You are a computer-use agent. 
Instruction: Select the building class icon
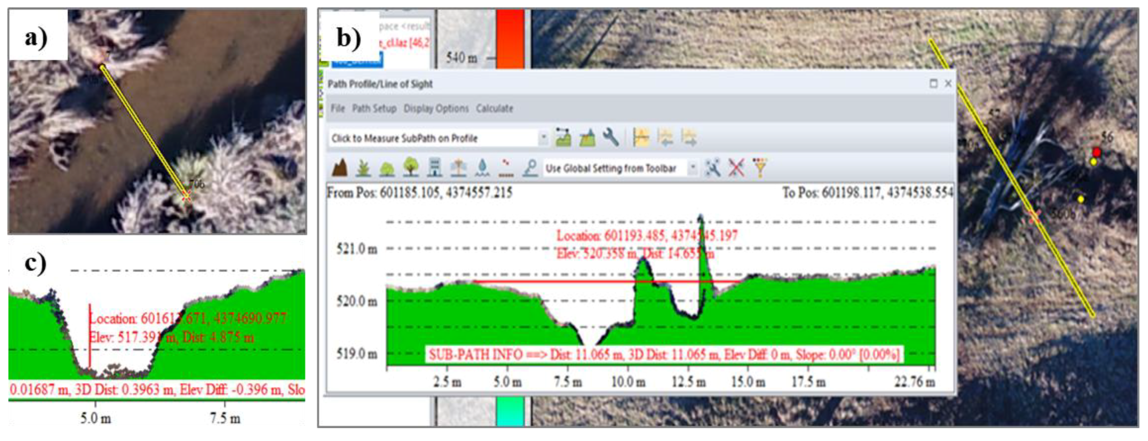point(434,168)
